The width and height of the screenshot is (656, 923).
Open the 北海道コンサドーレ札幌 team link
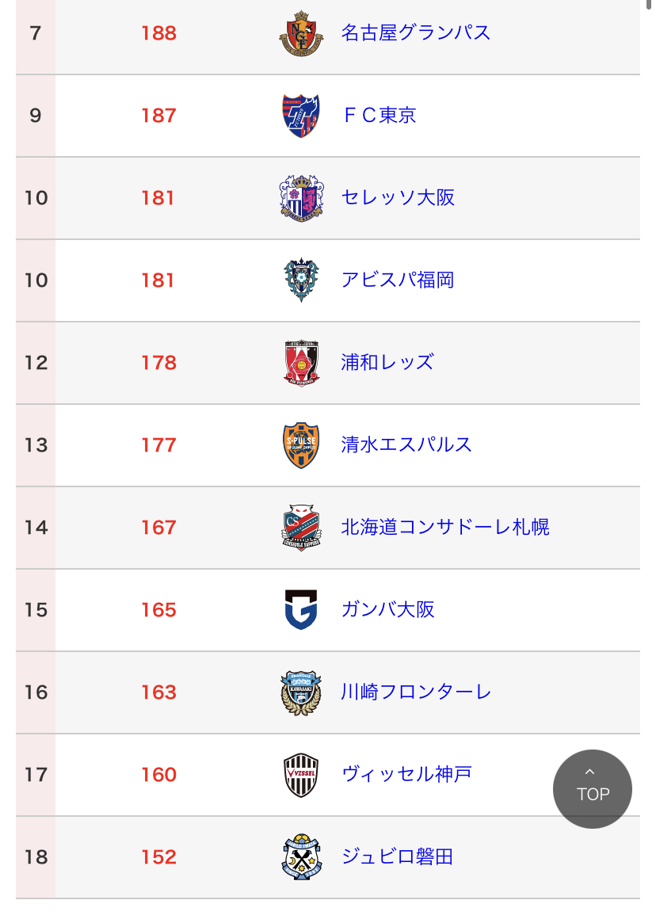pyautogui.click(x=445, y=528)
